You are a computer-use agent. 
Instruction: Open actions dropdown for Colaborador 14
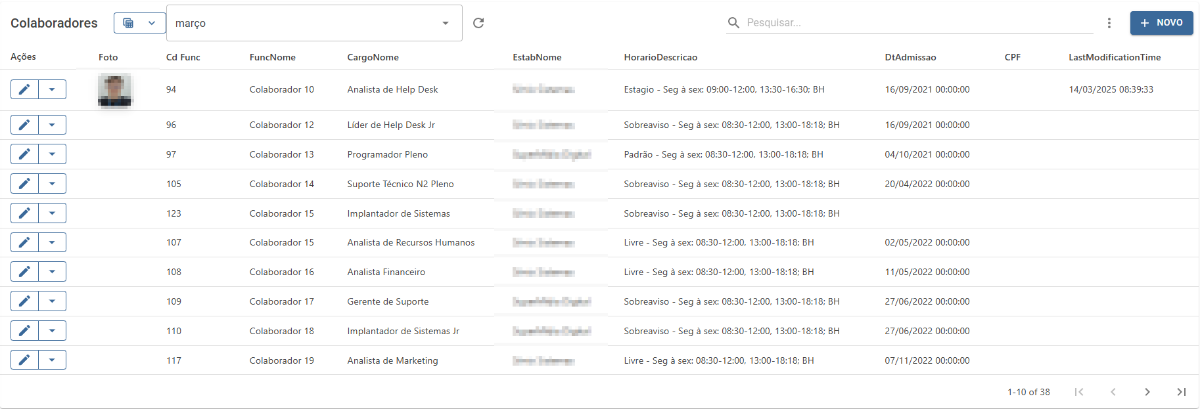click(52, 184)
